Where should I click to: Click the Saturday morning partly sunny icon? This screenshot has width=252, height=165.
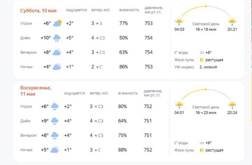(x=57, y=23)
